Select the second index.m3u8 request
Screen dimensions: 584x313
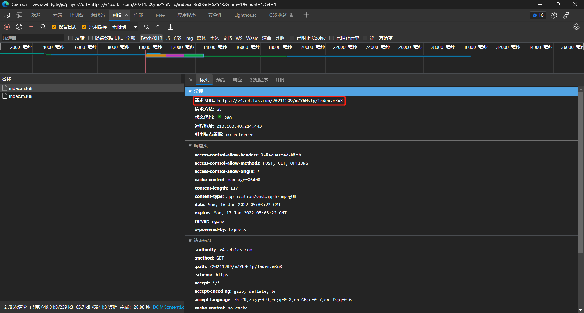pos(92,96)
